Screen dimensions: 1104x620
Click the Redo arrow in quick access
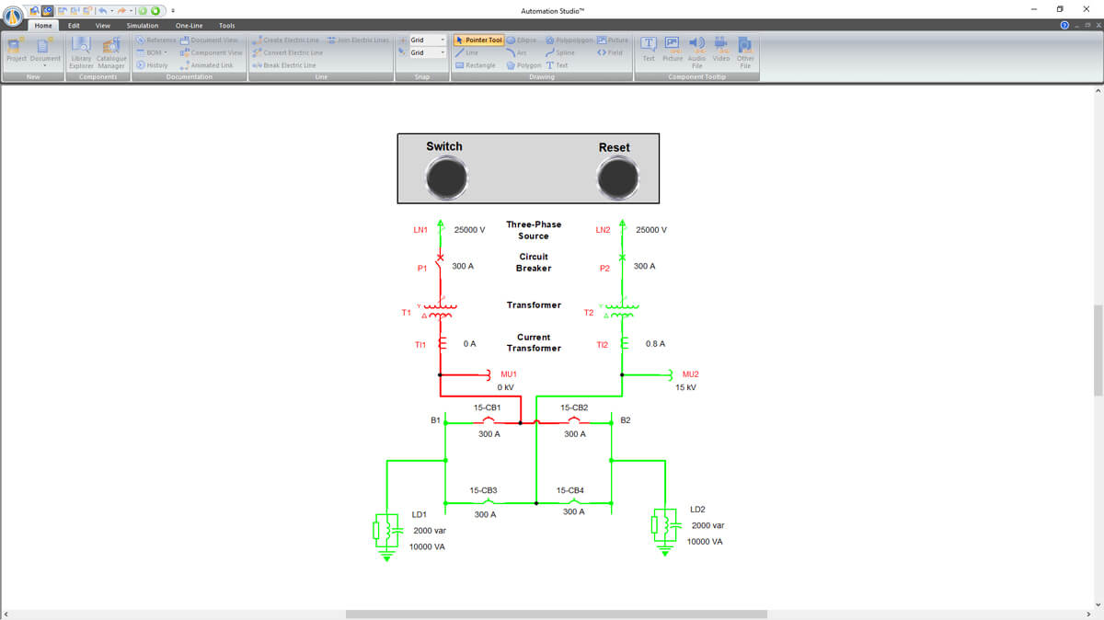121,10
